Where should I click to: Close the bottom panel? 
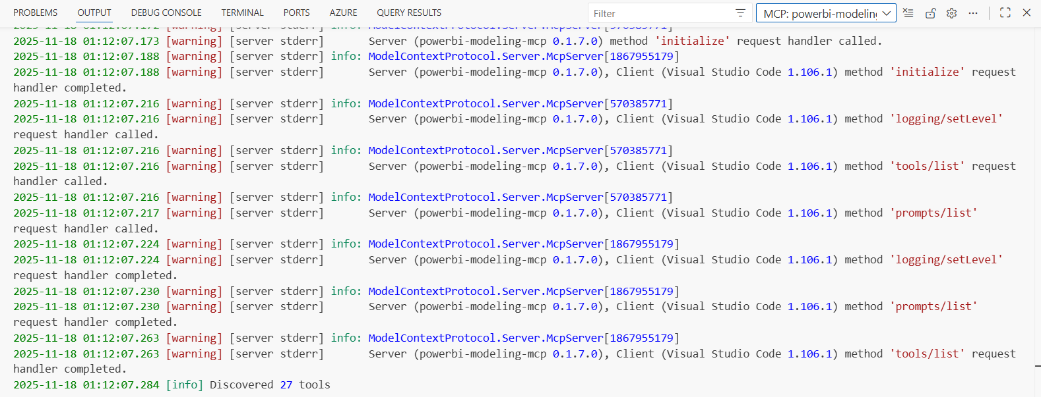1026,13
